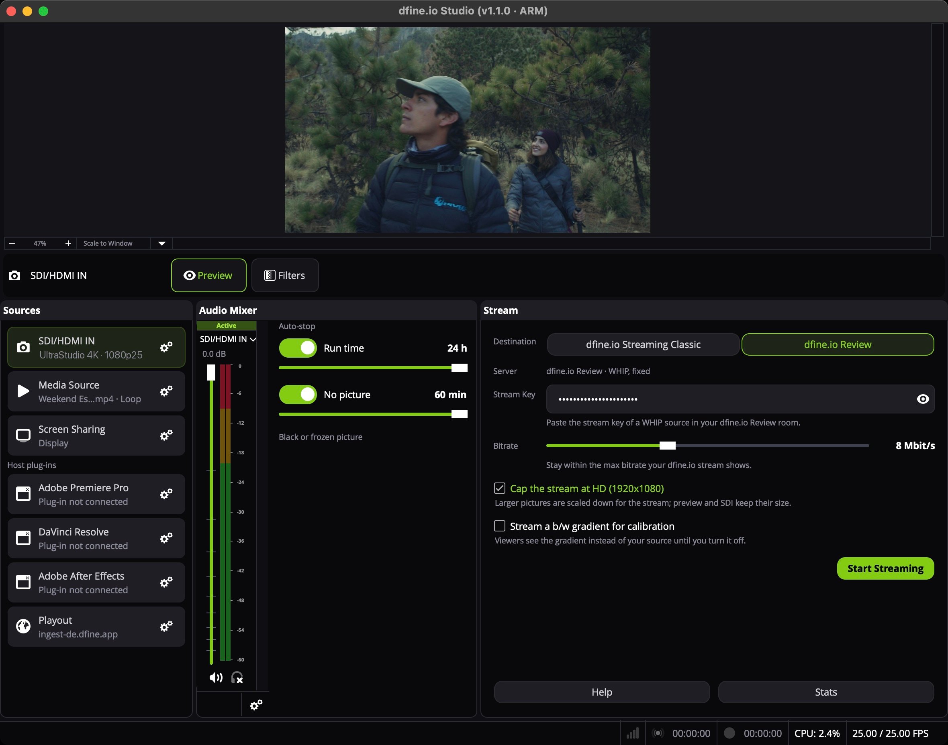948x745 pixels.
Task: Click the No picture duration slider handle
Action: click(459, 414)
